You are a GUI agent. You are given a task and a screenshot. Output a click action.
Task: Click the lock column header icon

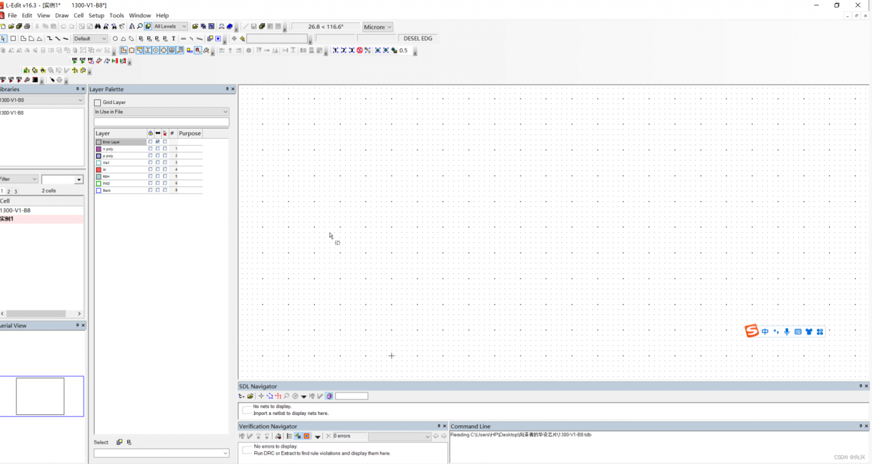151,133
